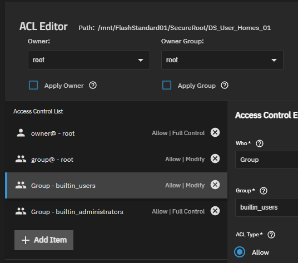Delete the builtin_administrators ACL entry

[215, 211]
